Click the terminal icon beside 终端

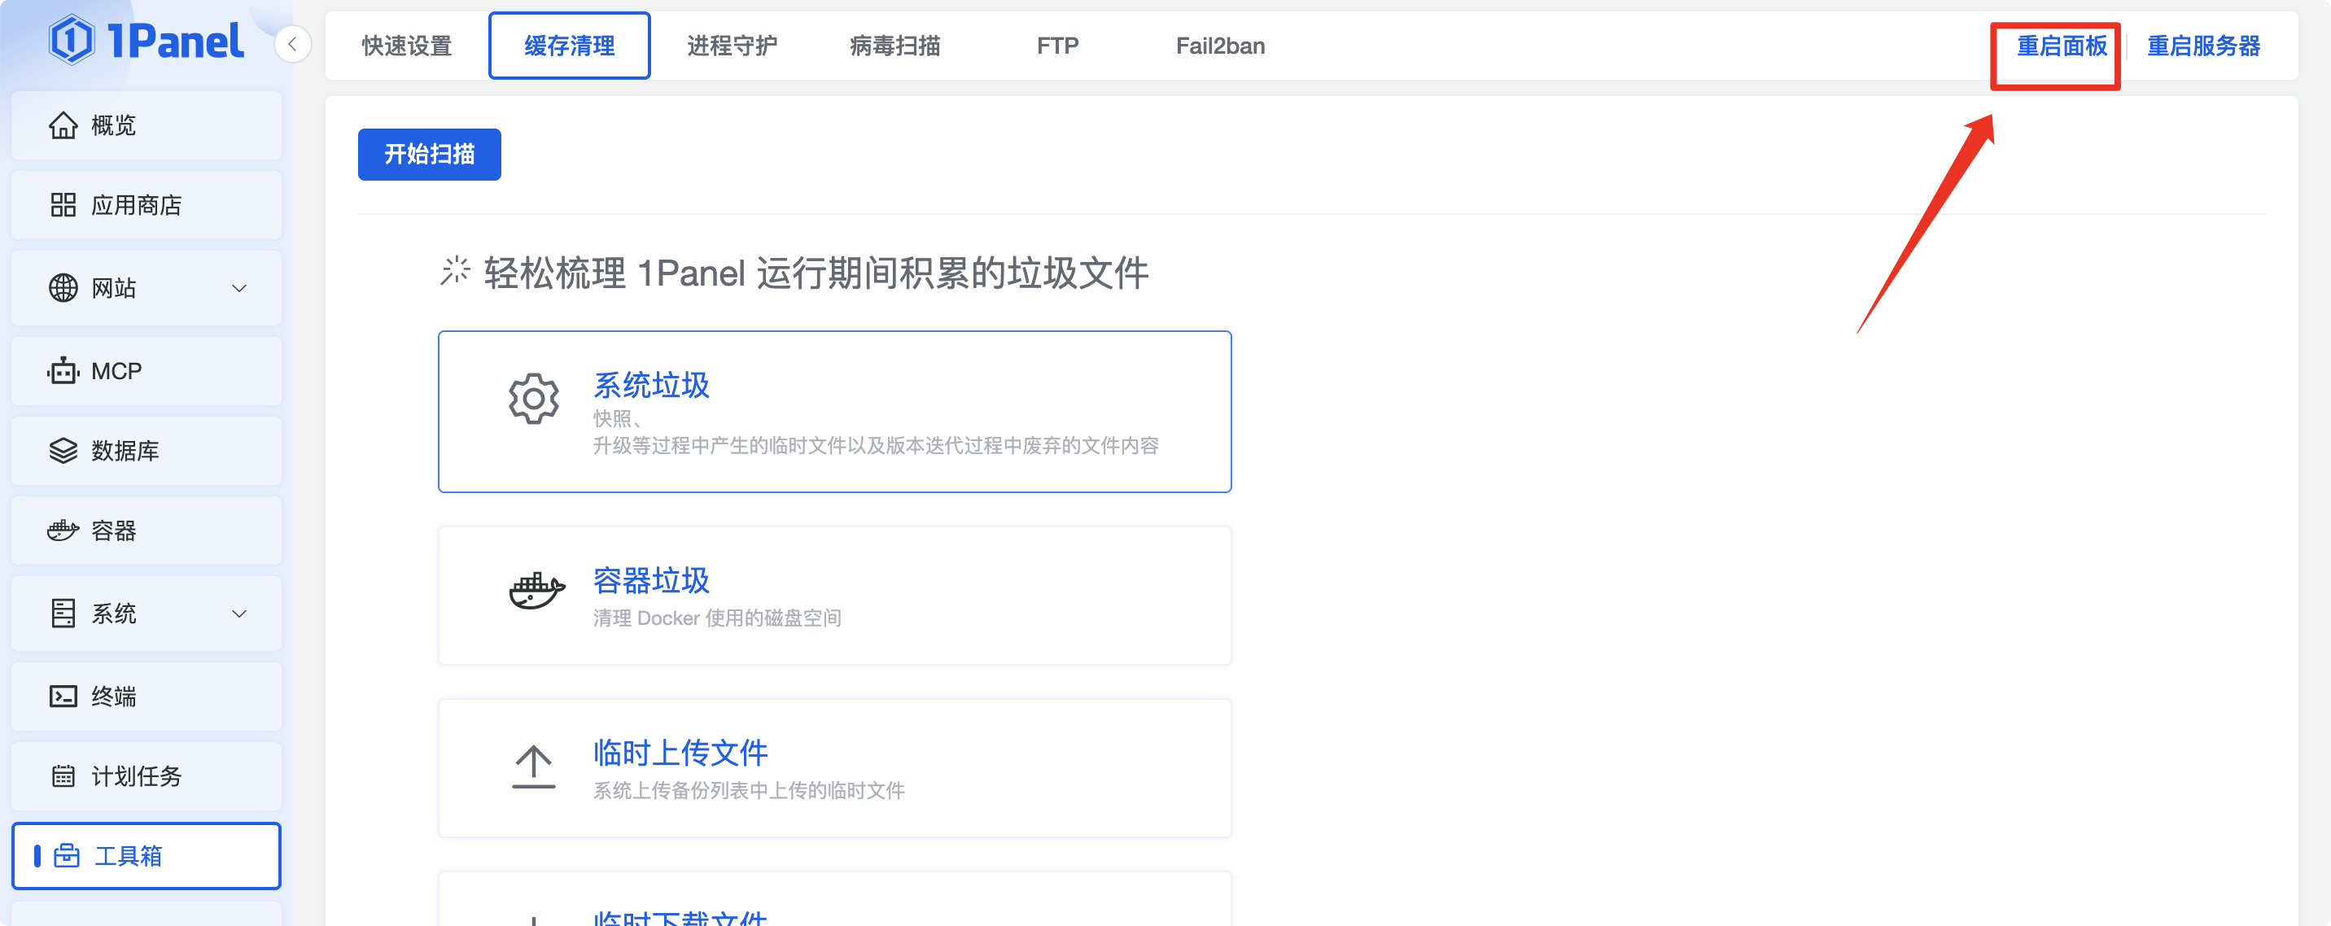[x=63, y=697]
